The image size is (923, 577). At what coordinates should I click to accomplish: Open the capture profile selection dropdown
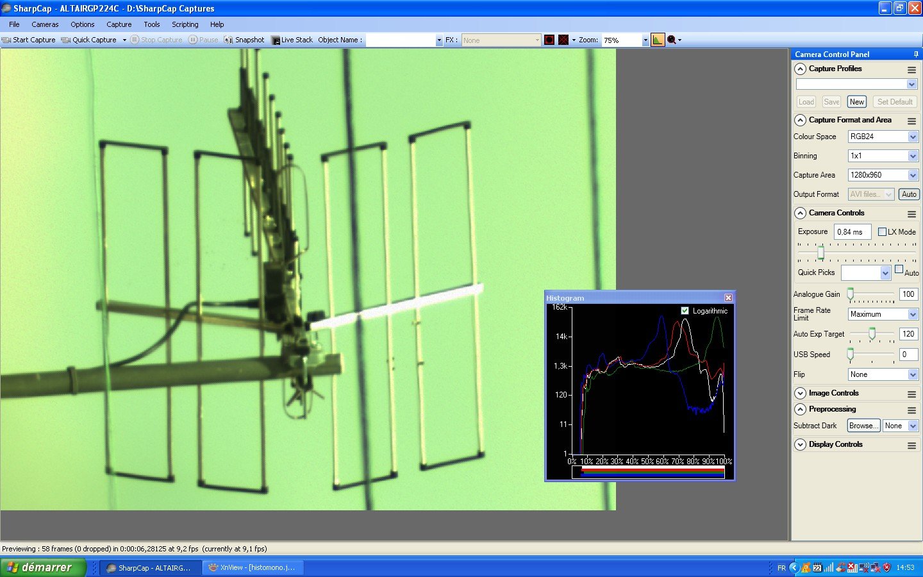[911, 84]
